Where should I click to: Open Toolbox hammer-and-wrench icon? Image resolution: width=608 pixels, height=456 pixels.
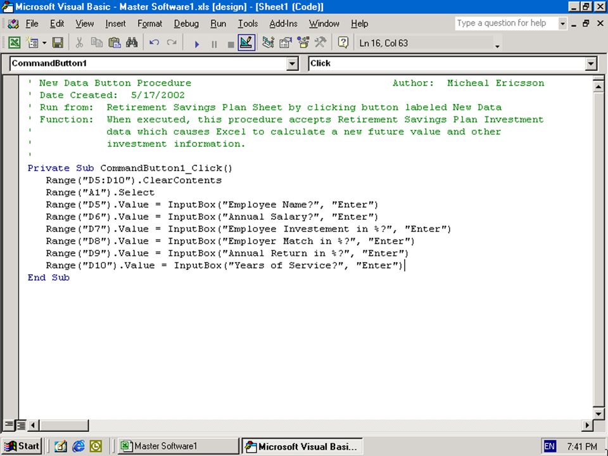[x=320, y=42]
